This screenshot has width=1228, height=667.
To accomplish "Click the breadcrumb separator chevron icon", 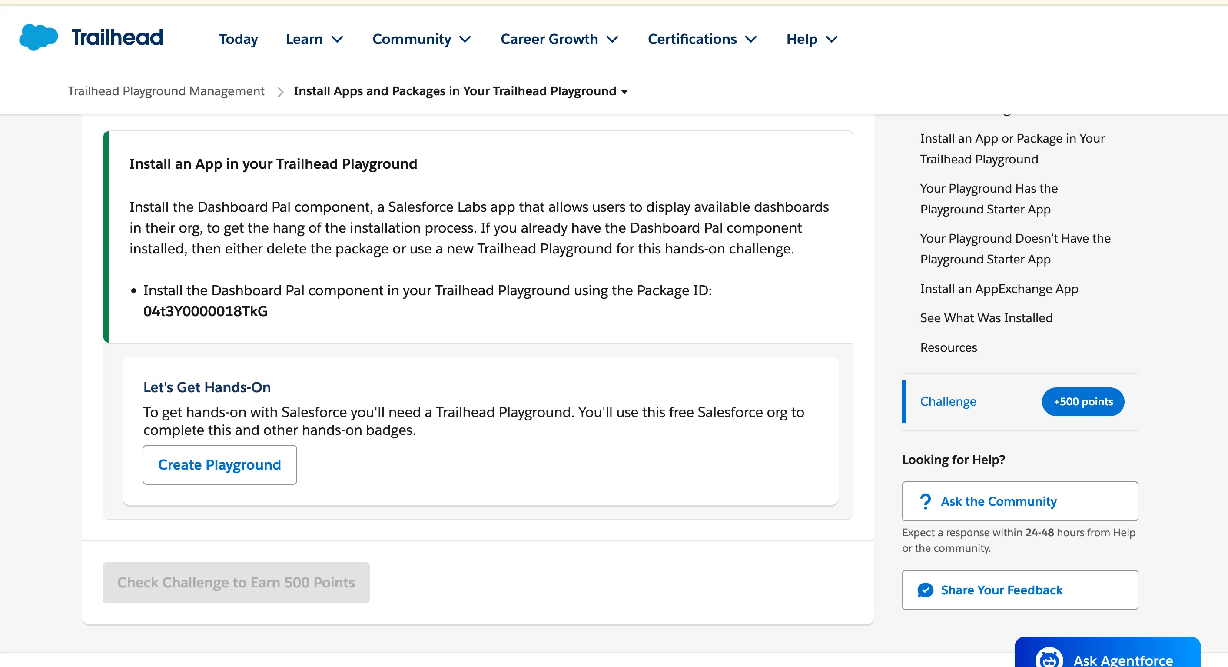I will point(280,92).
